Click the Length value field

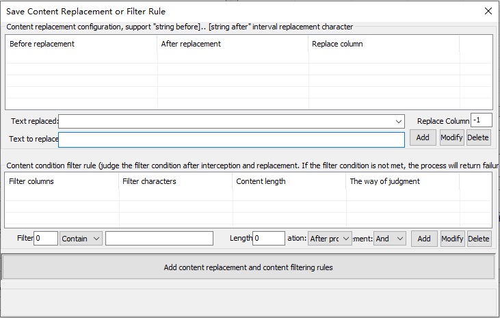pos(269,238)
